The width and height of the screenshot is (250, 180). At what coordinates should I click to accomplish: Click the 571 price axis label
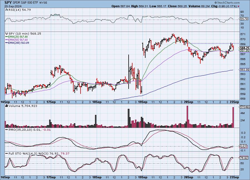click(x=243, y=34)
